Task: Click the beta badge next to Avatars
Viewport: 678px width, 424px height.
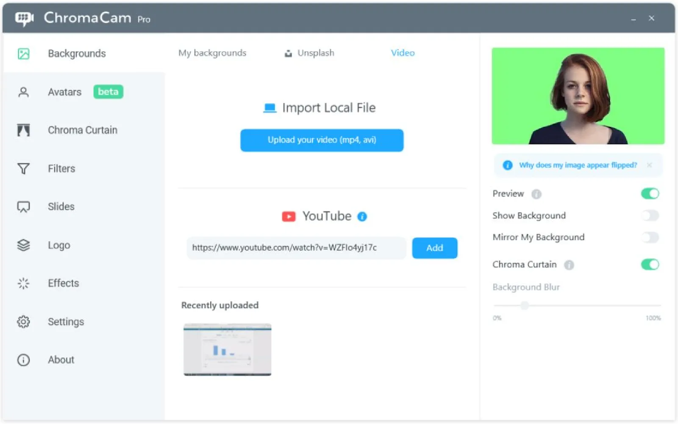Action: tap(108, 92)
